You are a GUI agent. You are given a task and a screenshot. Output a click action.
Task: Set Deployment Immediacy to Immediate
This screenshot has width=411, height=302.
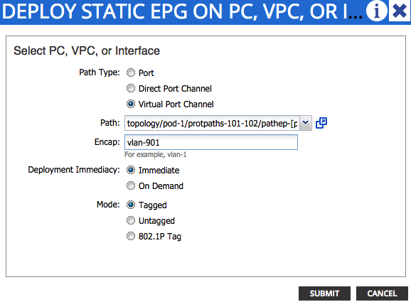click(131, 170)
